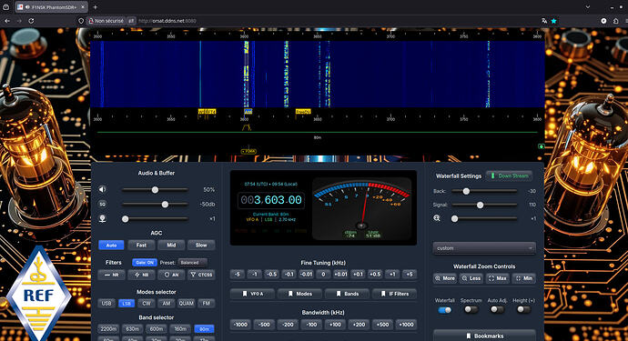Open the IF Filters bookmark button
This screenshot has height=341, width=628.
pyautogui.click(x=394, y=294)
